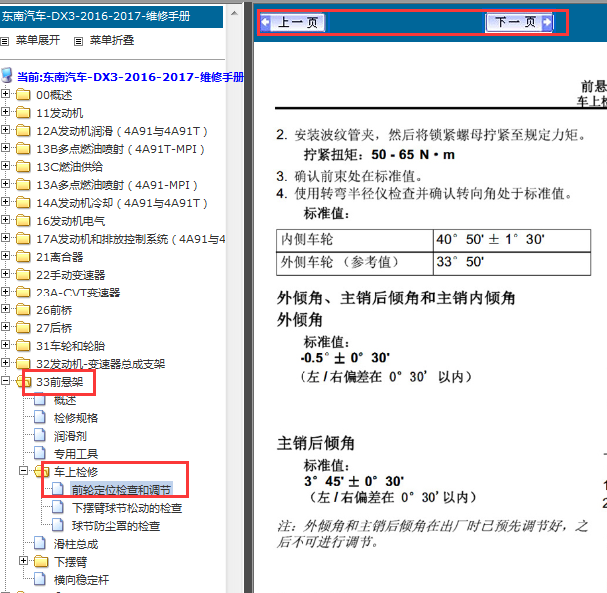Image resolution: width=607 pixels, height=593 pixels.
Task: Click folder icon of 32发动机-变速器总成支架
Action: (23, 363)
